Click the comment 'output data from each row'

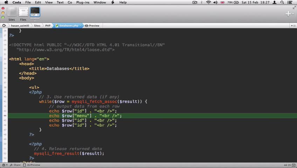coord(84,106)
